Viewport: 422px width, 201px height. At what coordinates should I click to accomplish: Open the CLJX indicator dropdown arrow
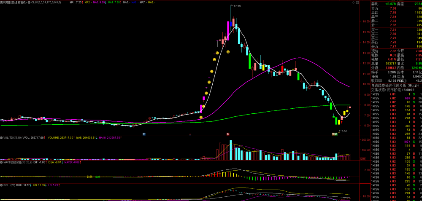(x=30, y=2)
